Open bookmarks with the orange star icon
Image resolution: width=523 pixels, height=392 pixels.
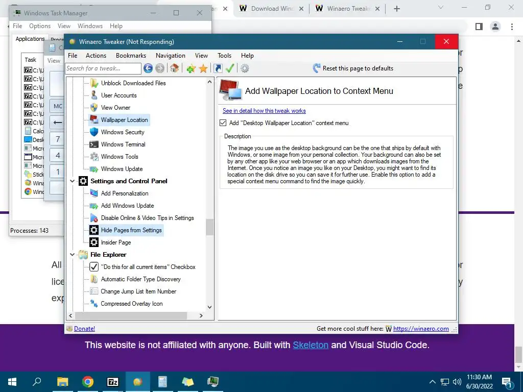[203, 69]
